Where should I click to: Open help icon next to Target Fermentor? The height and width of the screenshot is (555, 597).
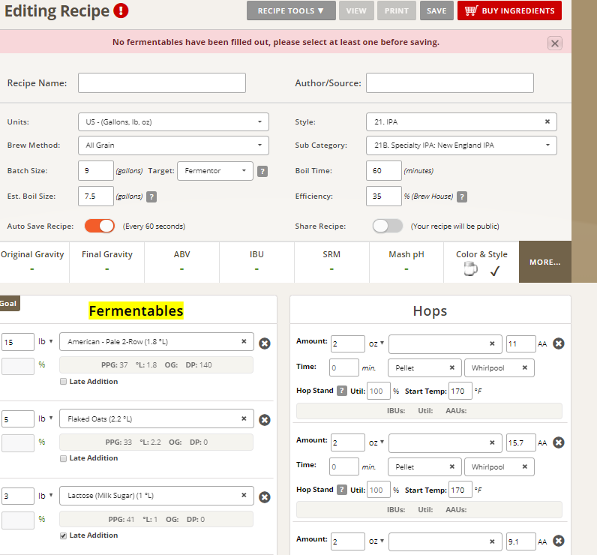pos(262,171)
